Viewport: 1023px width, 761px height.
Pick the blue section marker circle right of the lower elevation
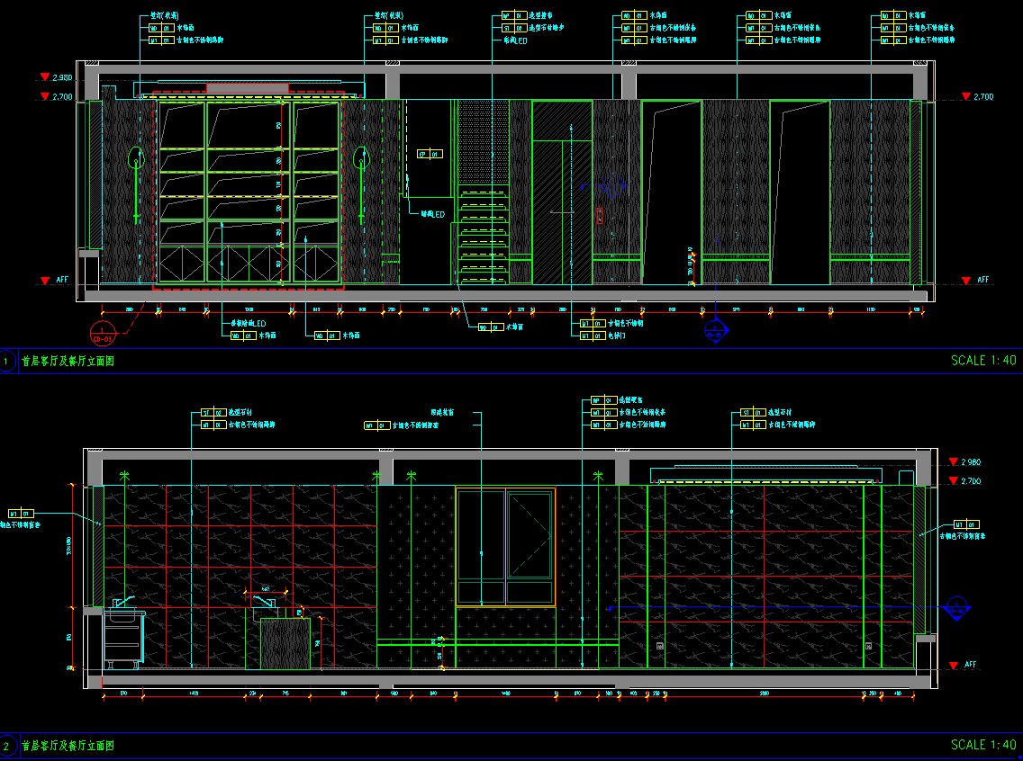[x=957, y=609]
